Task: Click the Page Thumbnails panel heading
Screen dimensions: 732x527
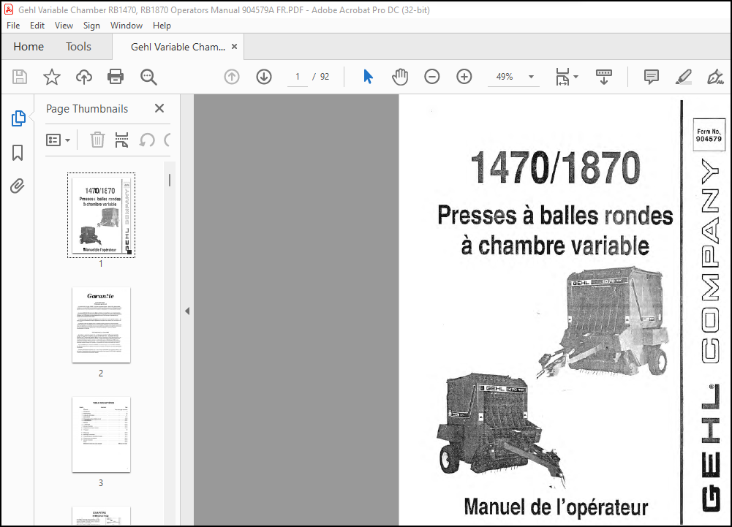Action: [87, 109]
